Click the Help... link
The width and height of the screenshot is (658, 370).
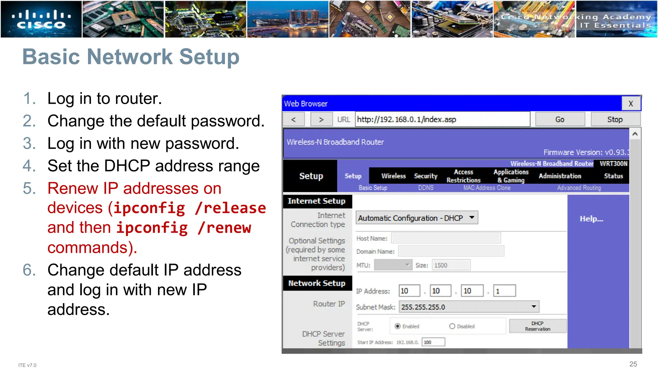pos(591,219)
